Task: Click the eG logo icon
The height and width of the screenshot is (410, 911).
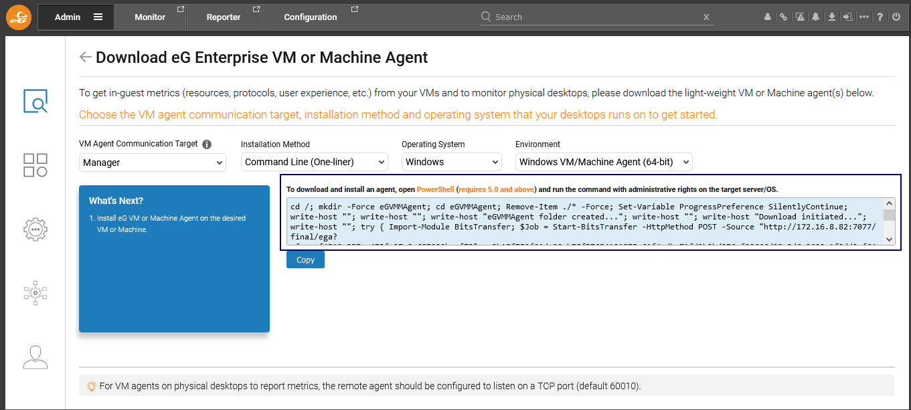Action: 19,17
